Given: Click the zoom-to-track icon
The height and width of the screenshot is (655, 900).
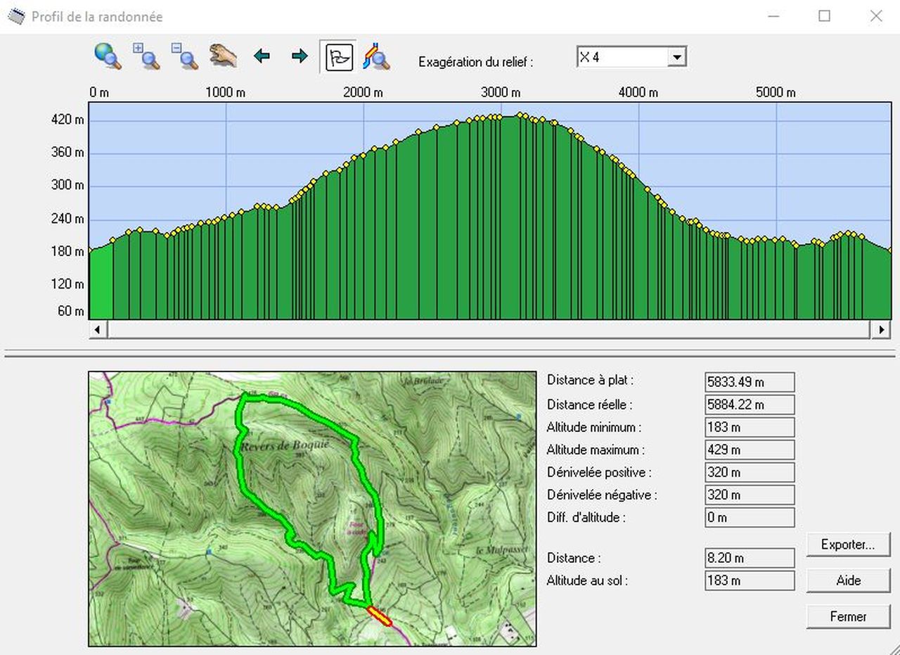Looking at the screenshot, I should point(376,56).
